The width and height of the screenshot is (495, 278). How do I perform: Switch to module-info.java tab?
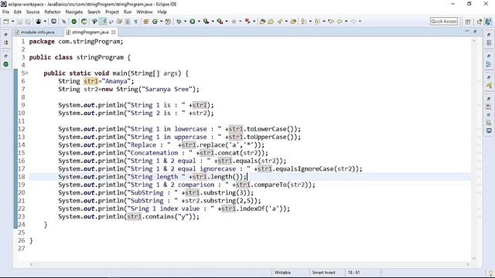coord(35,32)
